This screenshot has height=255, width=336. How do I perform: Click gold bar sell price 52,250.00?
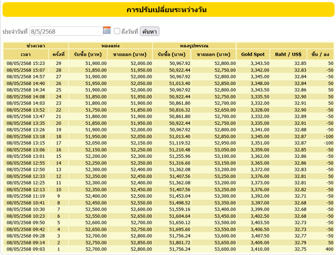click(141, 150)
